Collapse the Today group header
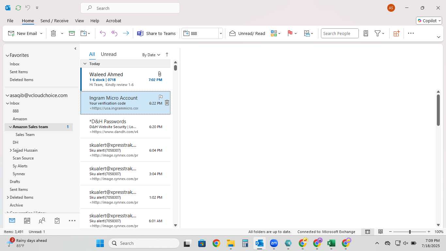This screenshot has width=446, height=251. [x=85, y=64]
